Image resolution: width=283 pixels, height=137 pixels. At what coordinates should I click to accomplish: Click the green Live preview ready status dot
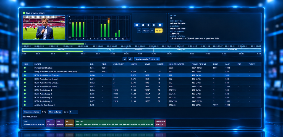click(x=24, y=13)
